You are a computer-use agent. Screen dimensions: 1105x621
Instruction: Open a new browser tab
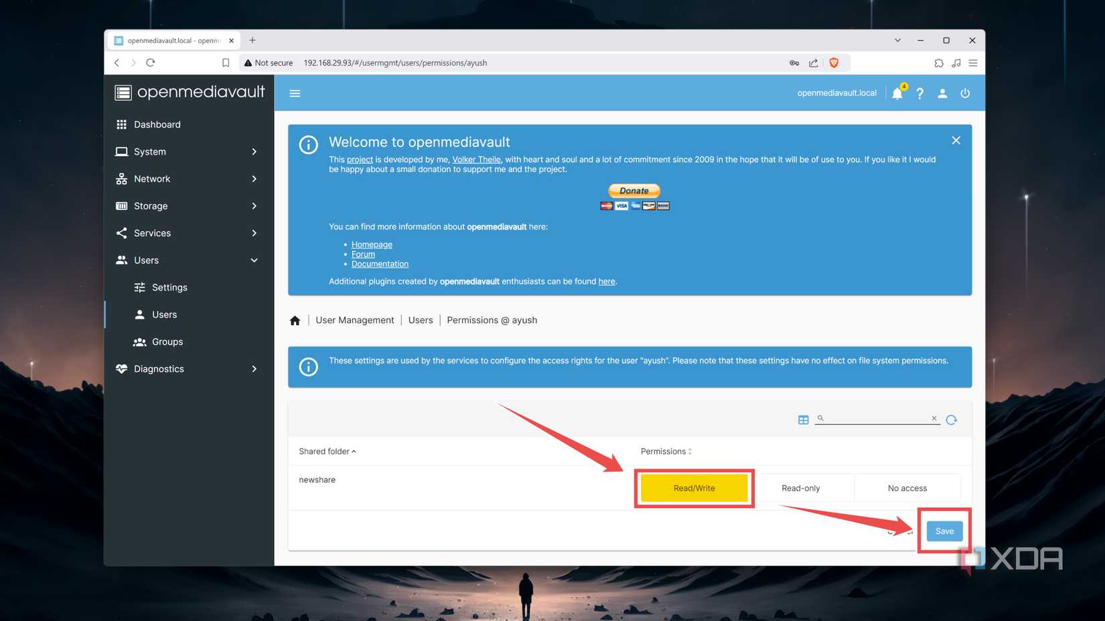tap(252, 40)
